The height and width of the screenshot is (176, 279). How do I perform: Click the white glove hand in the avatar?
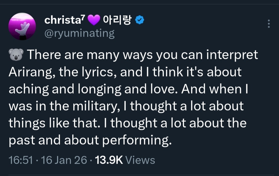pyautogui.click(x=23, y=28)
